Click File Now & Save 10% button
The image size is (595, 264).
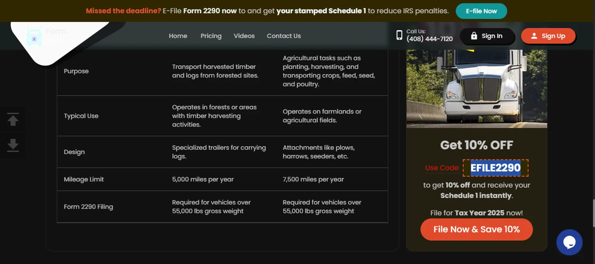coord(476,230)
